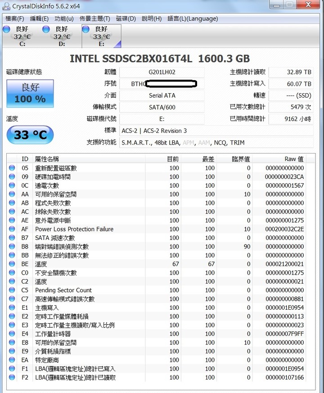Click the status orb for attribute BB
The image size is (324, 393).
point(12,255)
